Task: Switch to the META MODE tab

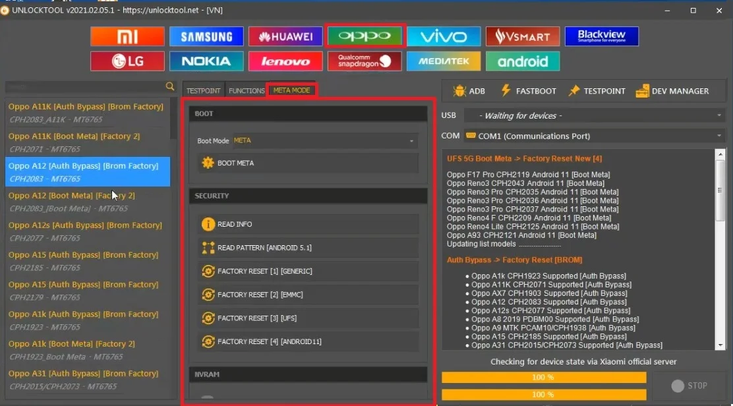Action: coord(292,90)
